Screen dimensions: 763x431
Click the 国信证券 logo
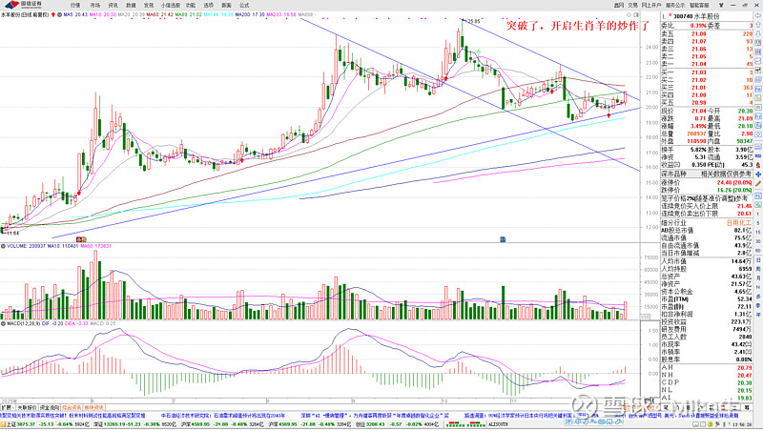click(x=25, y=5)
